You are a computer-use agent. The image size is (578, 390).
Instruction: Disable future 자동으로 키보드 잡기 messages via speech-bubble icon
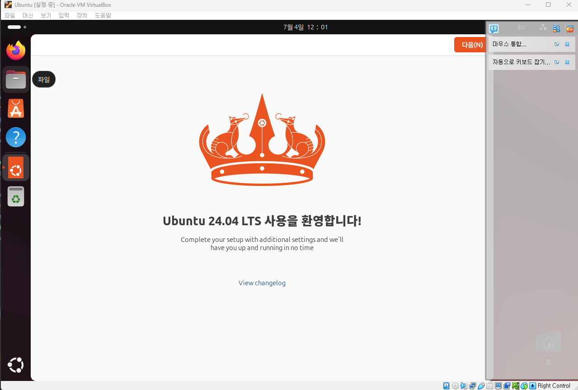pos(557,62)
